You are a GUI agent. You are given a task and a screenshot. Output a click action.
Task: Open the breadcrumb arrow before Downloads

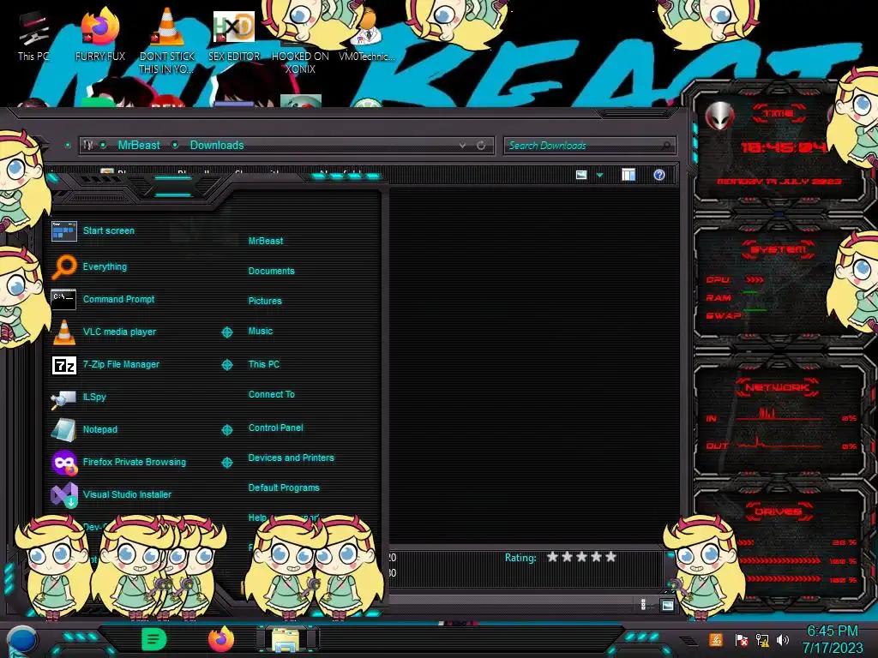(x=175, y=146)
